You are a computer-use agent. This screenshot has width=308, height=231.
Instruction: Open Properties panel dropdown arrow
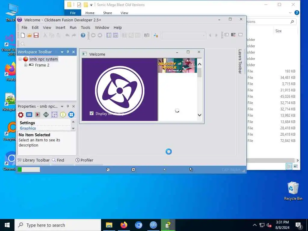point(62,106)
